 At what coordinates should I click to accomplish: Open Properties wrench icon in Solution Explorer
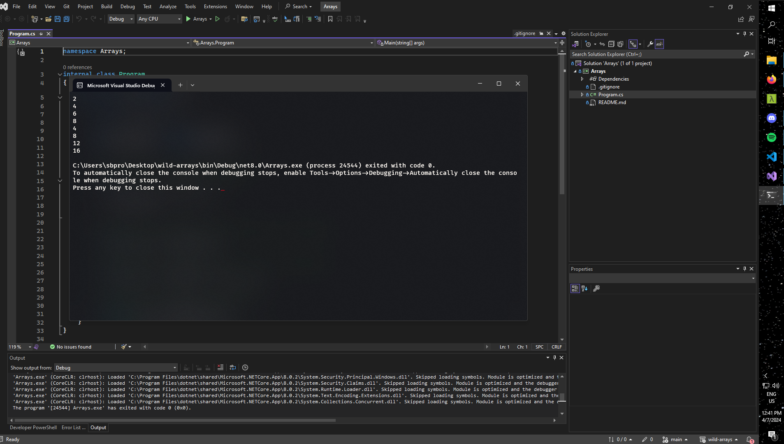[650, 44]
